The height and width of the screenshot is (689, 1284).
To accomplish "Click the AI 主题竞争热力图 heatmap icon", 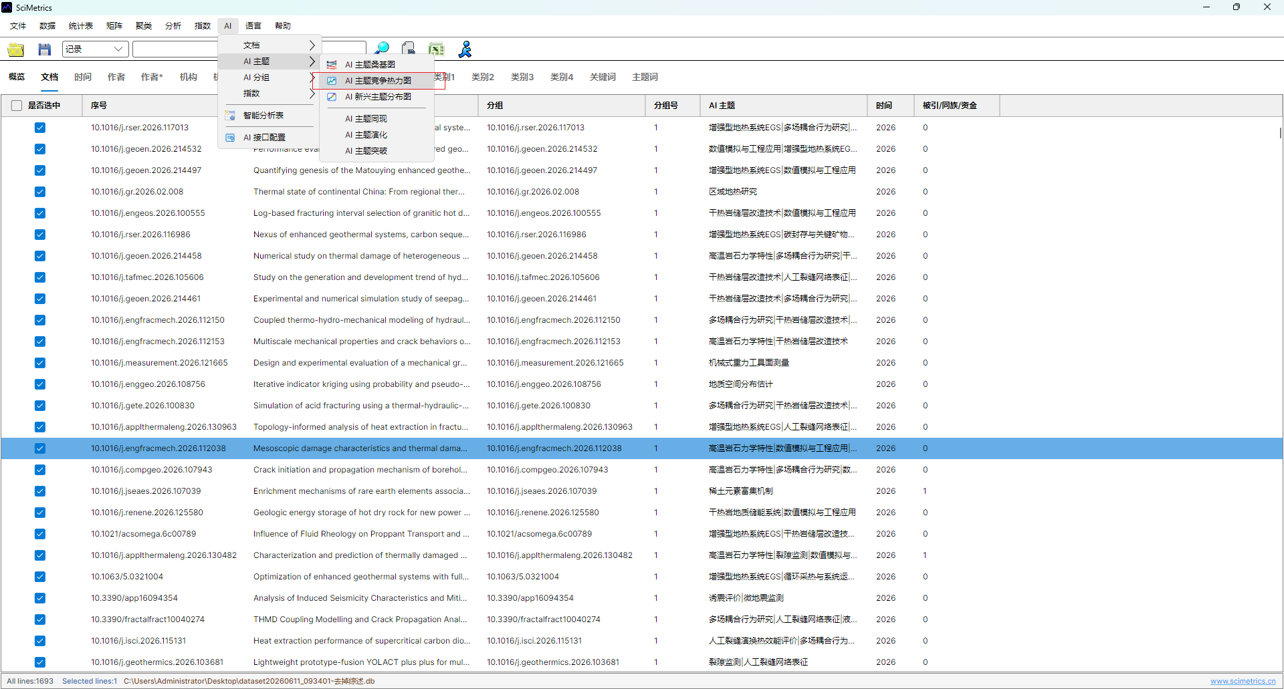I will click(x=332, y=81).
